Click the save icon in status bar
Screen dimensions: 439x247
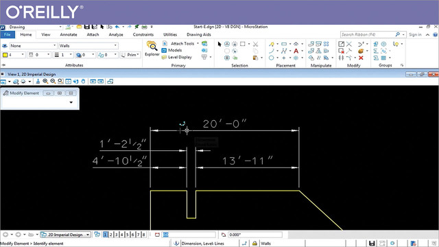(x=372, y=244)
